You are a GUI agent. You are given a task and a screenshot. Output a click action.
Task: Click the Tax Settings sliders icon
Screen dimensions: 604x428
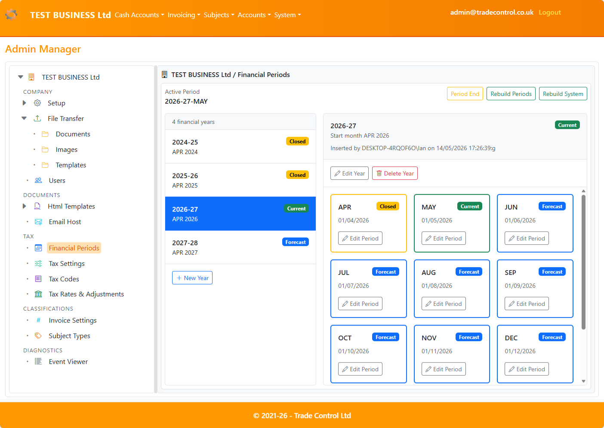(x=38, y=263)
